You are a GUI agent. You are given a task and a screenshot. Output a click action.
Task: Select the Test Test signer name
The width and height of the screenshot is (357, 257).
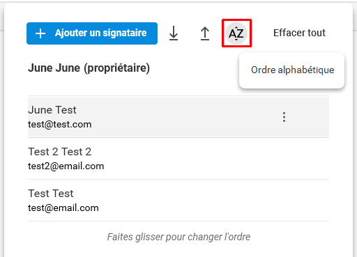tap(51, 194)
